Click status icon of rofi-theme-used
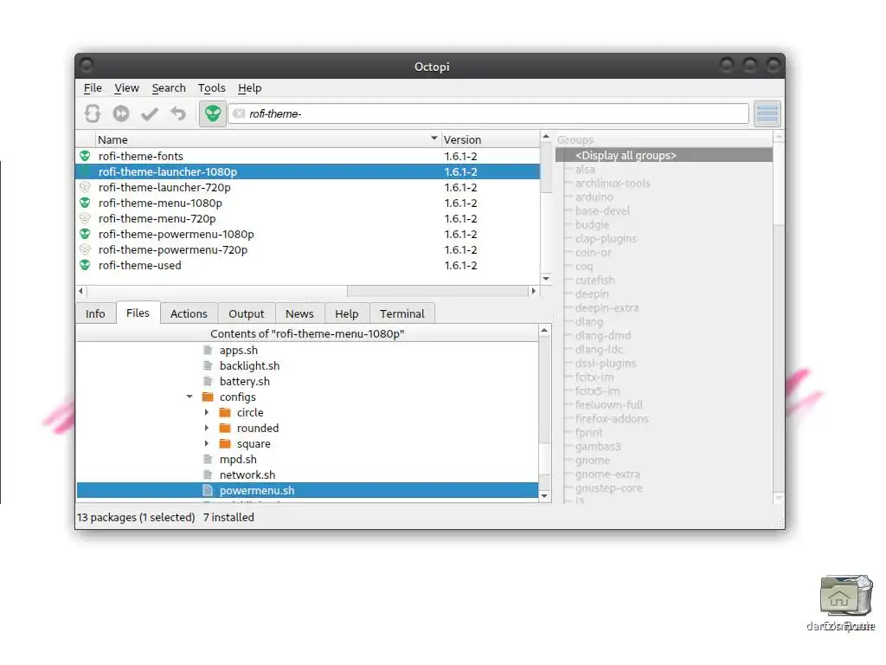The height and width of the screenshot is (665, 886). [86, 265]
